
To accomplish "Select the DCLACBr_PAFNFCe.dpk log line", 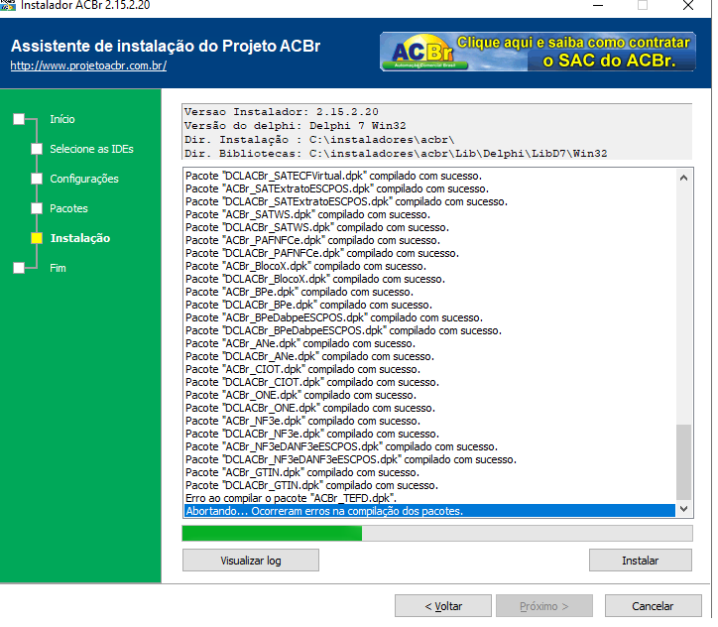I will pyautogui.click(x=429, y=253).
